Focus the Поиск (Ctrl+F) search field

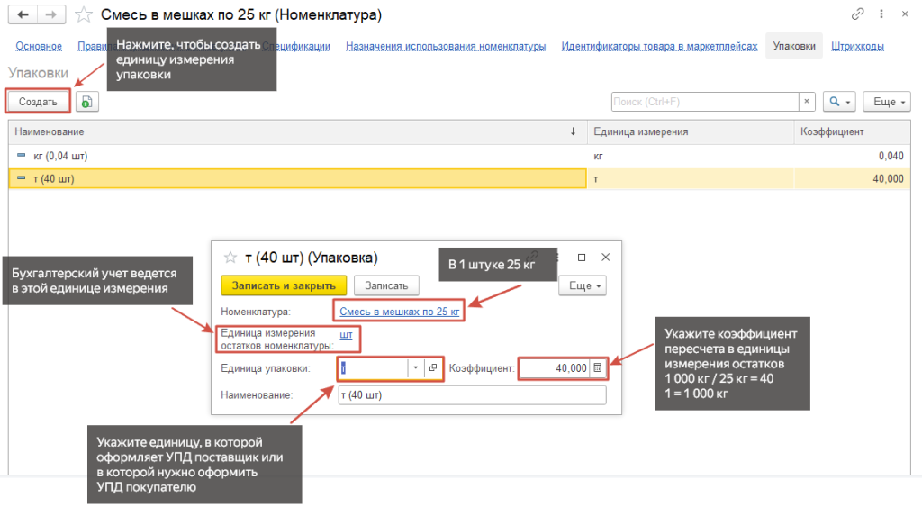tap(705, 102)
